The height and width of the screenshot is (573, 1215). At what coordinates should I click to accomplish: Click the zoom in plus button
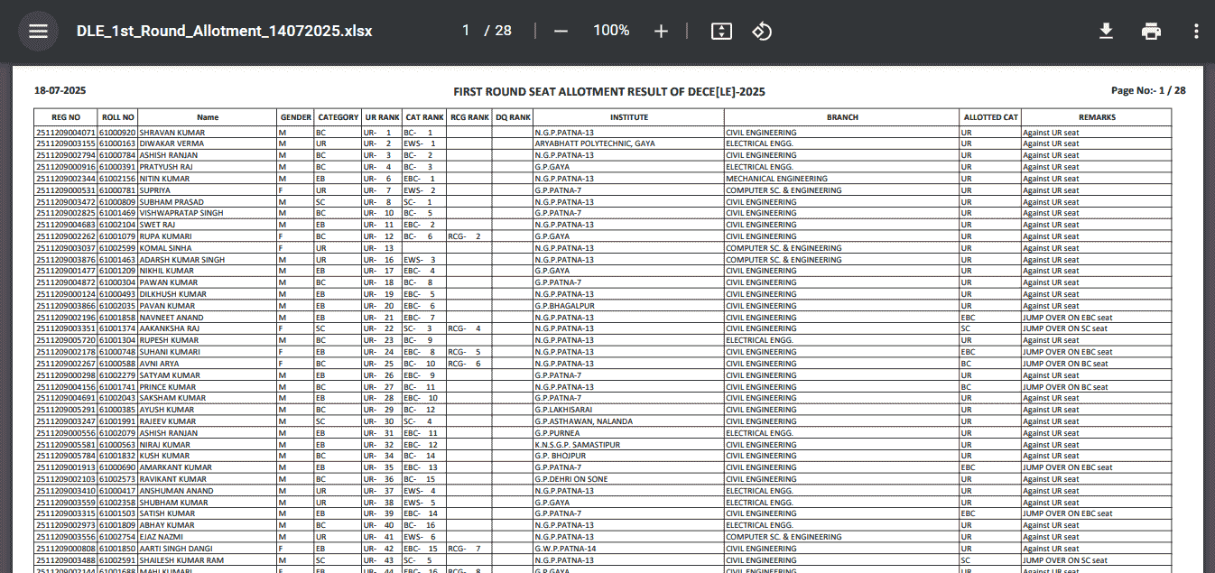(661, 31)
